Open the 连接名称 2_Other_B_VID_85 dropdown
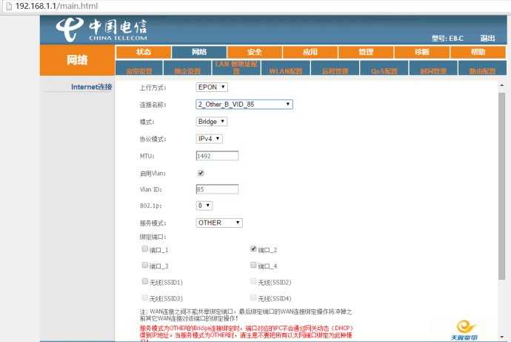Viewport: 511px width, 342px height. click(244, 105)
